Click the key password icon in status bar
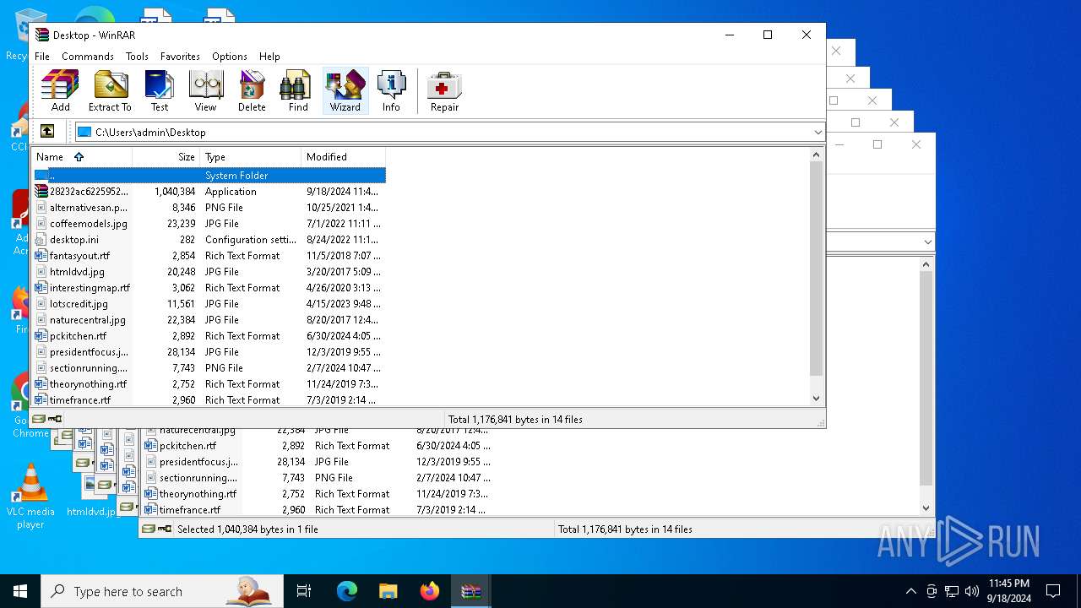1081x608 pixels. (x=55, y=419)
